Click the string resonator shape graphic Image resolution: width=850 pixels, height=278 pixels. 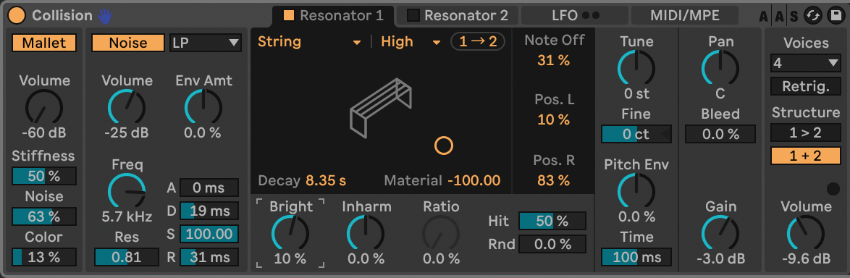[381, 106]
